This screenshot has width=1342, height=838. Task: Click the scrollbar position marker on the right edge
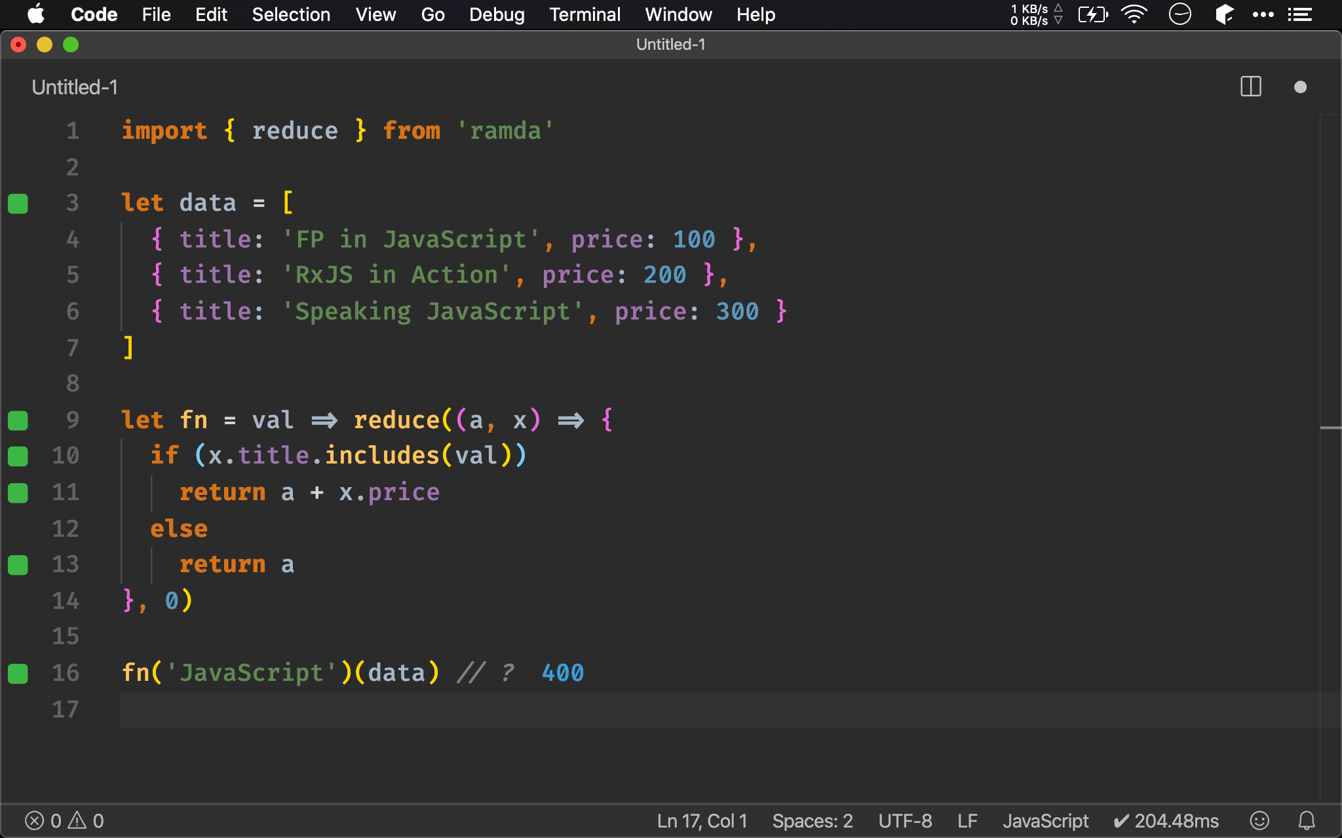coord(1330,428)
